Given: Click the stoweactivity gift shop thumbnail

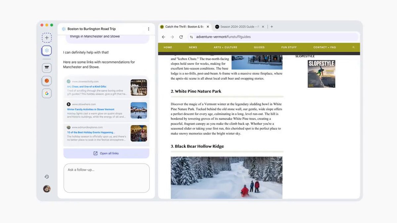Looking at the screenshot, I should [x=139, y=88].
